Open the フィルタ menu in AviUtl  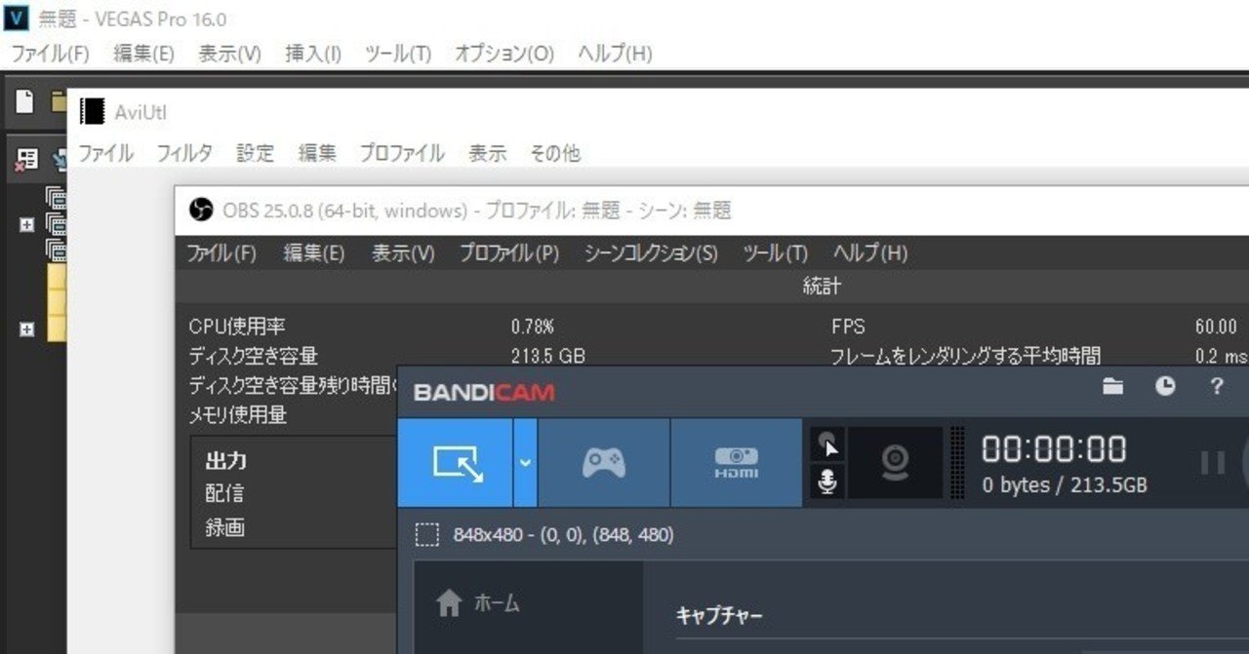point(184,153)
